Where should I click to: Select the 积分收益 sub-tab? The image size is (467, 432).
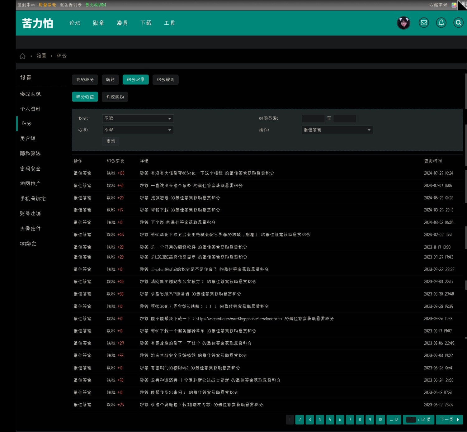coord(85,97)
